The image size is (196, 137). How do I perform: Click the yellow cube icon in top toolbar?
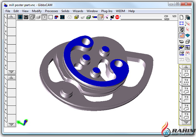(x=76, y=17)
